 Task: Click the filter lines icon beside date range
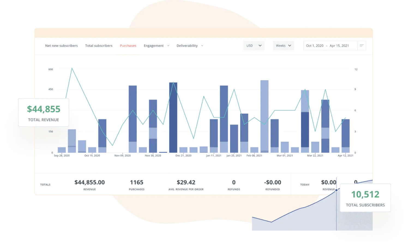[362, 46]
